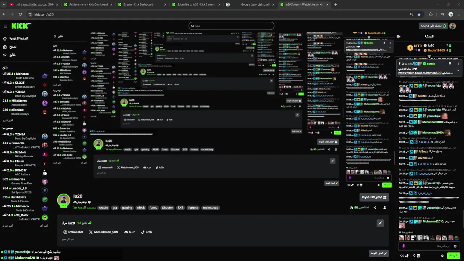464x261 pixels.
Task: Open the emoji picker in chat input
Action: point(455,246)
